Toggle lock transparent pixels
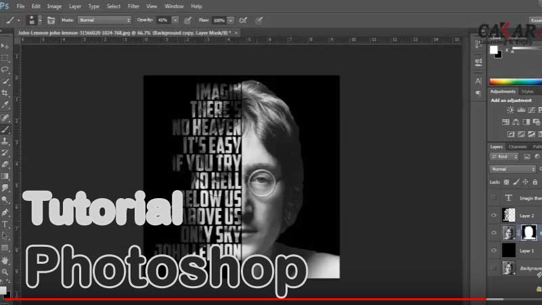 (x=506, y=182)
